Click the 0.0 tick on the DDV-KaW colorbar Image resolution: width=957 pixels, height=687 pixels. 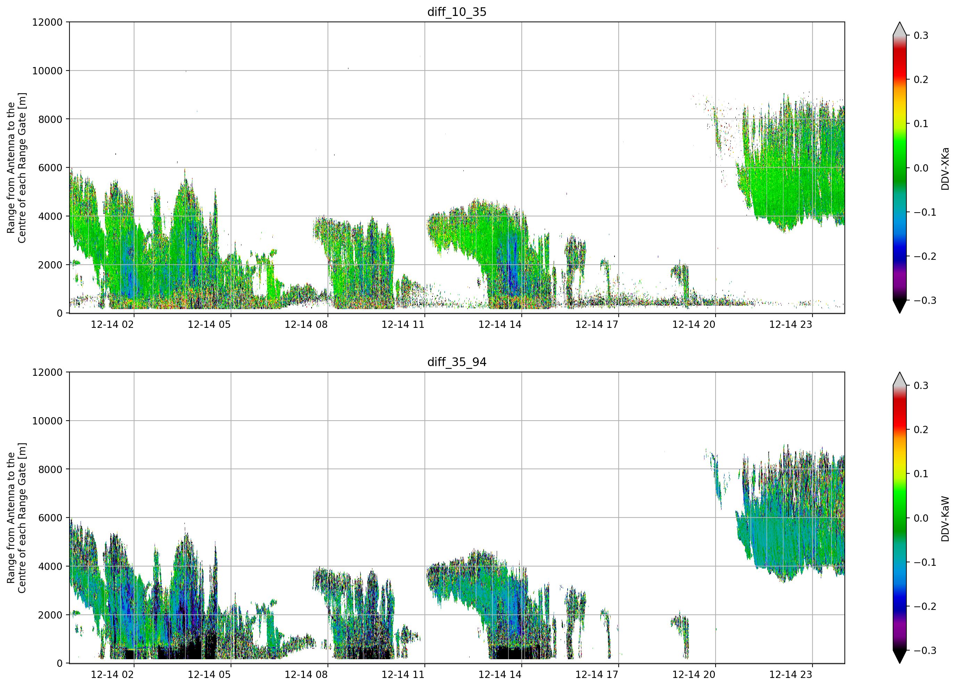921,518
